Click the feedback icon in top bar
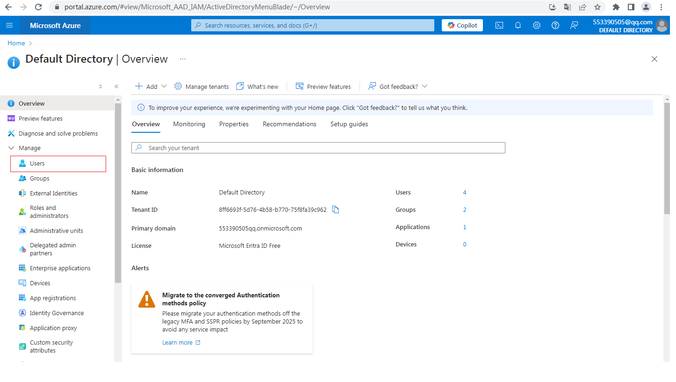The height and width of the screenshot is (382, 676). coord(574,25)
